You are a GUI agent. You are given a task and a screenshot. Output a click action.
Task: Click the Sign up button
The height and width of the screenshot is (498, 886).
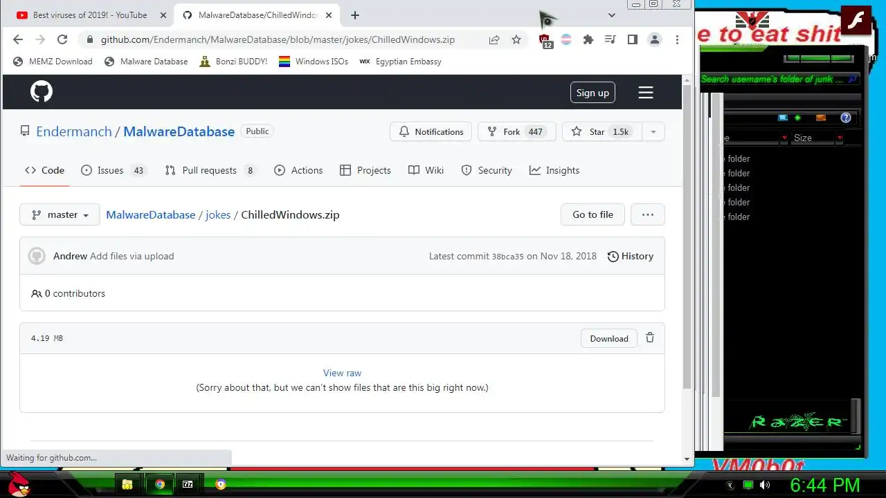coord(593,93)
